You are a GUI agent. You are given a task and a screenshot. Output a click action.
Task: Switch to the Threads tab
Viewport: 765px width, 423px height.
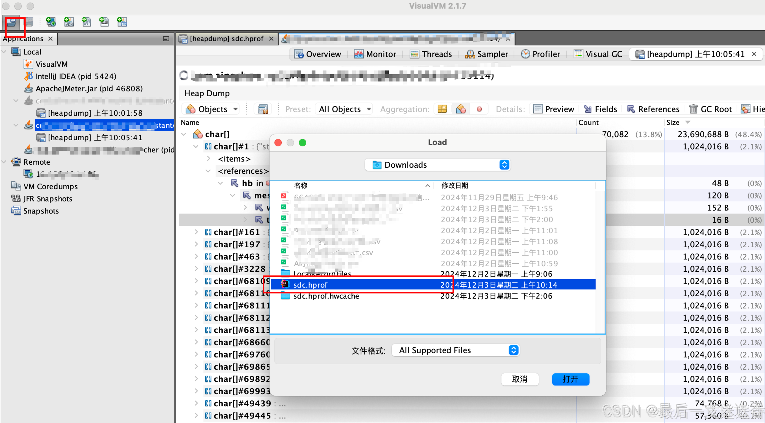[x=431, y=54]
